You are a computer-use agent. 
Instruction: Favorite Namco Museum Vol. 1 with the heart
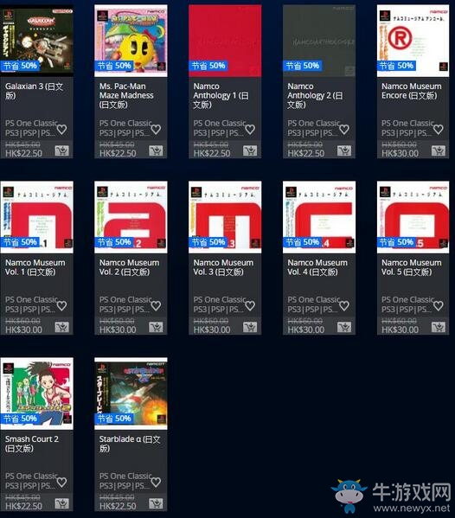pos(61,305)
